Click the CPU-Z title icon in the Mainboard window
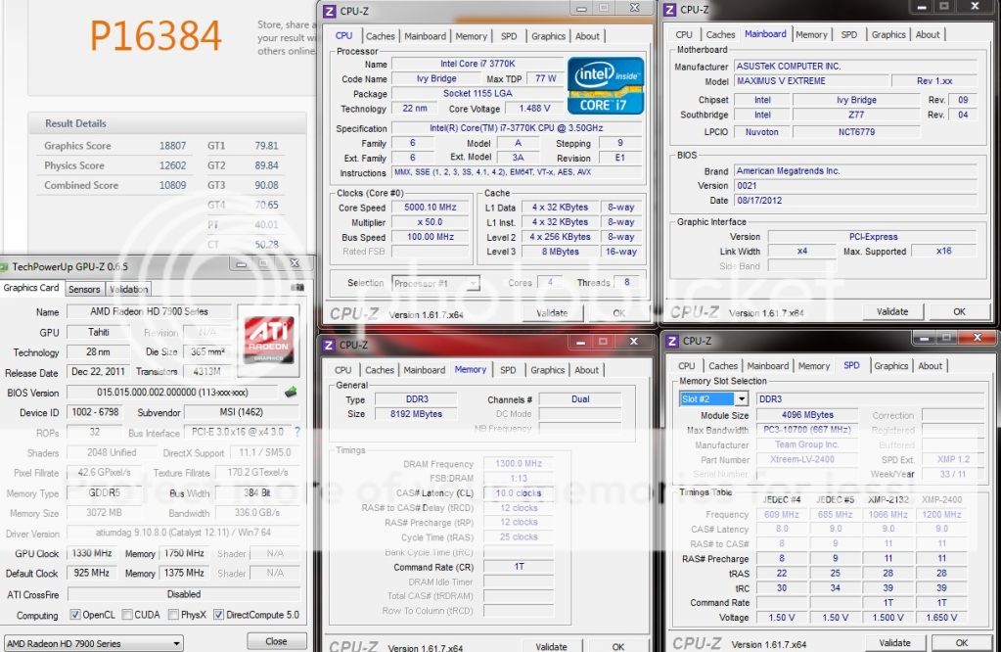This screenshot has width=1001, height=652. (669, 10)
